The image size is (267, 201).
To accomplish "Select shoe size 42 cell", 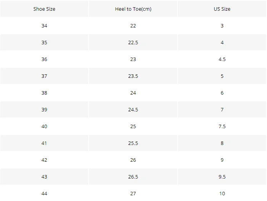I will click(44, 160).
